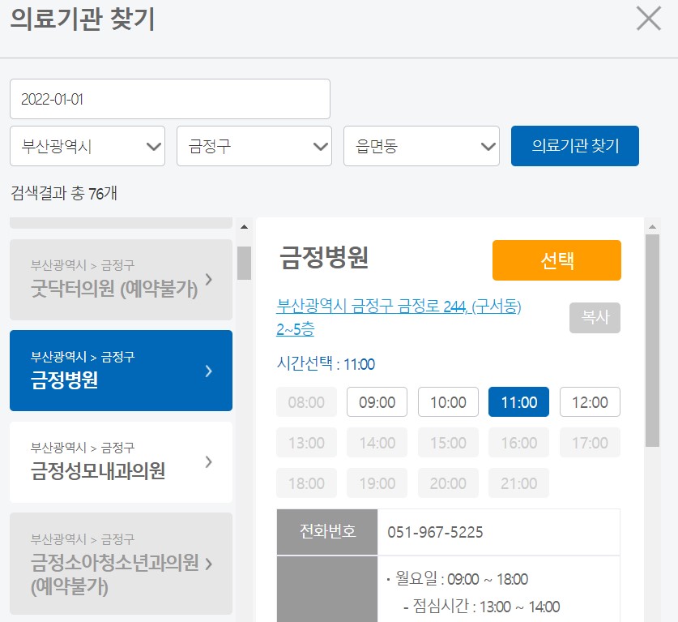Open the 금정로 244 address link

coord(399,318)
